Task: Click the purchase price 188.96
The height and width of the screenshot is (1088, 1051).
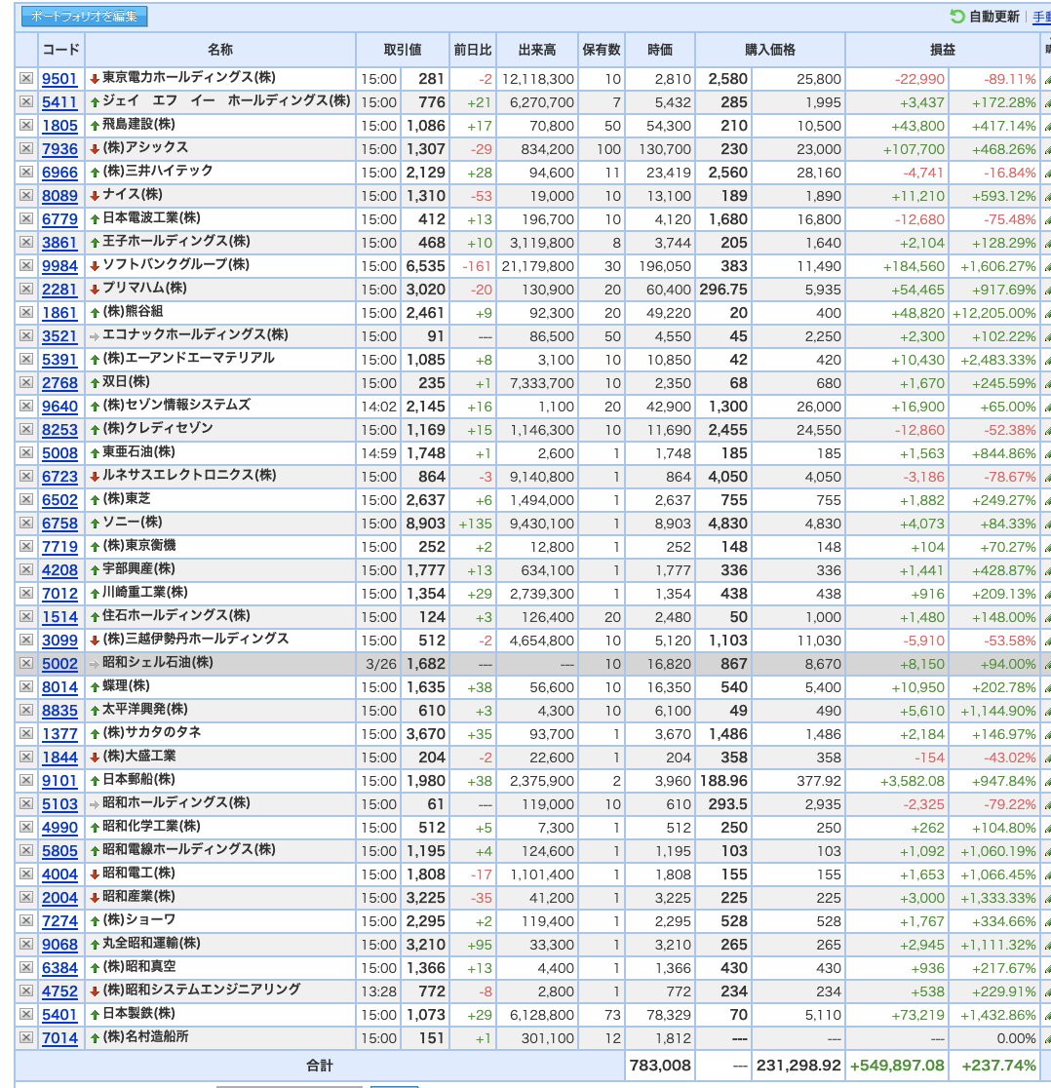Action: tap(723, 781)
